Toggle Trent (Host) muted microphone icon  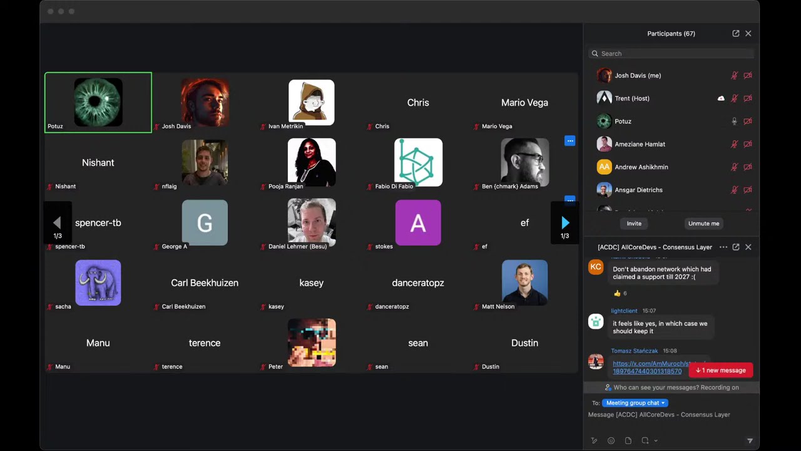735,98
